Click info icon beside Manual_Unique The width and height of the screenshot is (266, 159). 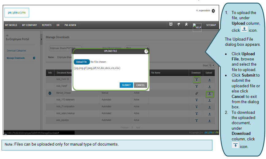(x=50, y=93)
